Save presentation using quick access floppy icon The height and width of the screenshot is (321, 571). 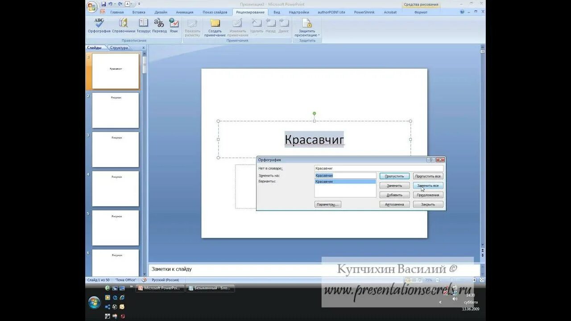(x=103, y=4)
